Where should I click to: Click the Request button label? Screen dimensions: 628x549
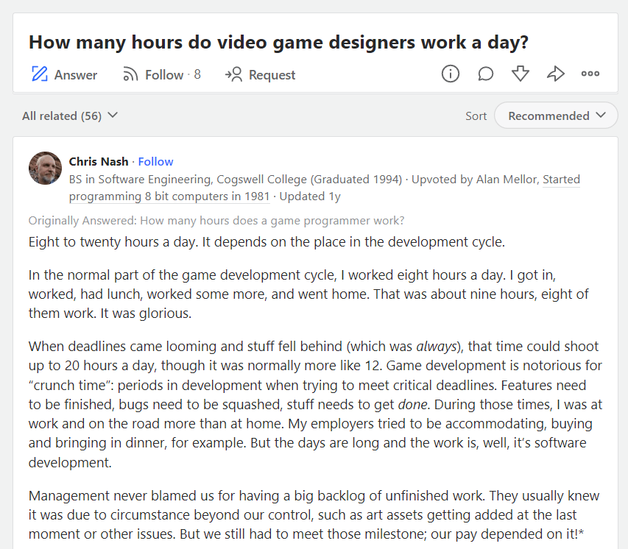pos(272,74)
